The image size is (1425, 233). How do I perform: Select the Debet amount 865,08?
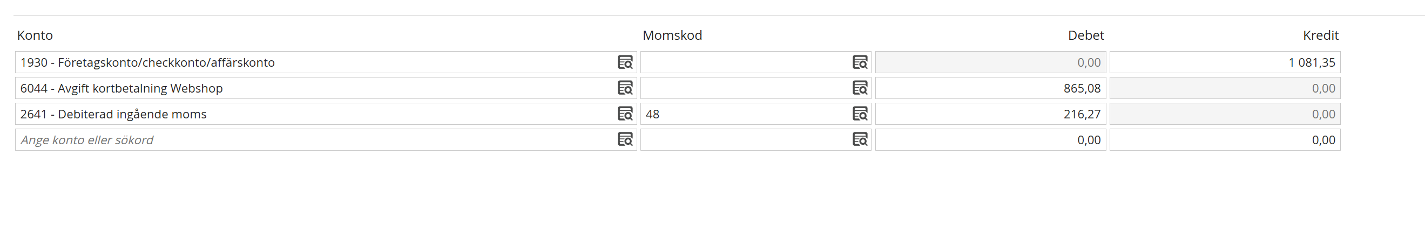pos(991,88)
